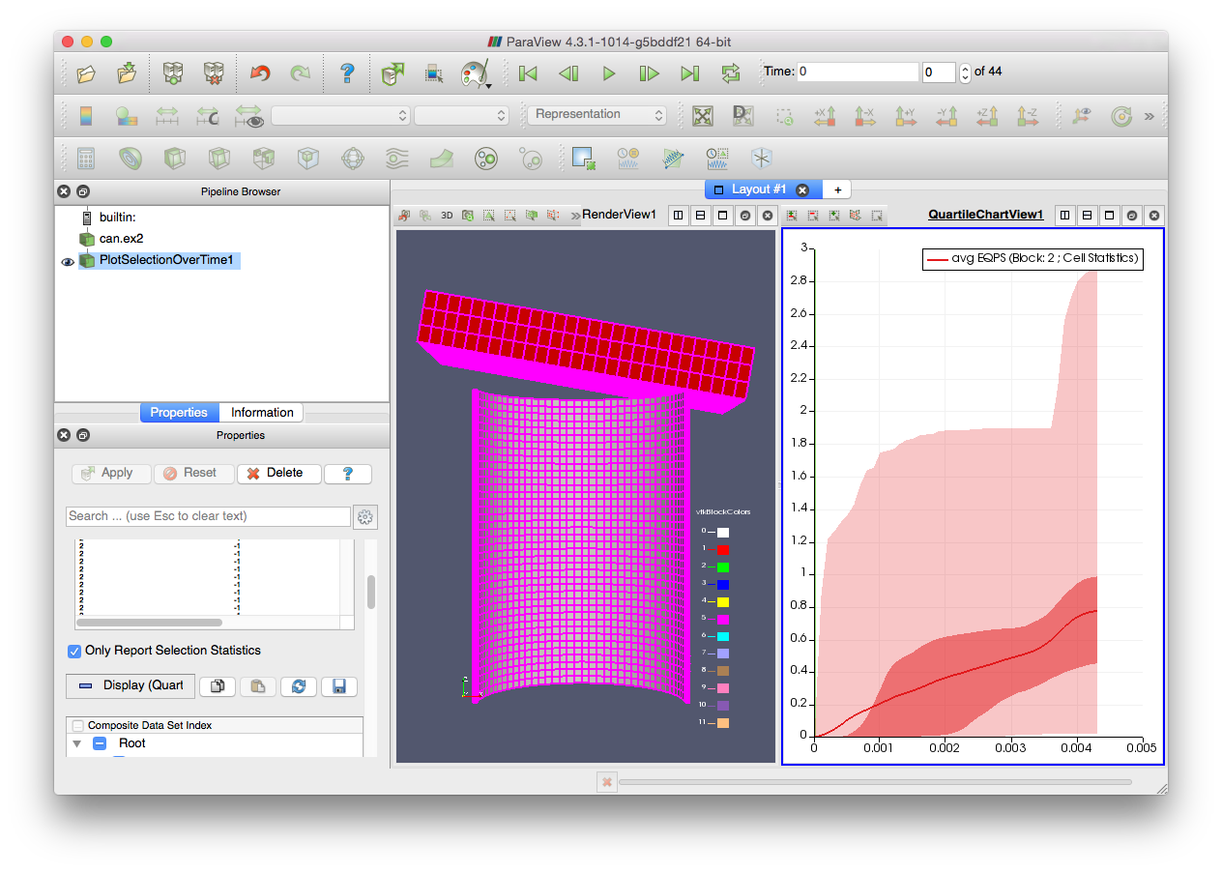Open the color palette icon

(474, 73)
